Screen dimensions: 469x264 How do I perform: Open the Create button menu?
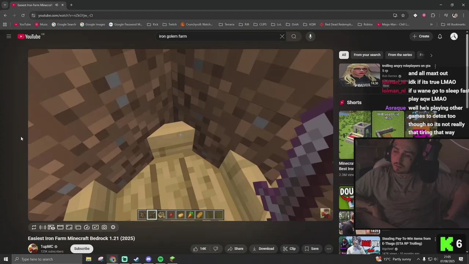click(x=421, y=36)
